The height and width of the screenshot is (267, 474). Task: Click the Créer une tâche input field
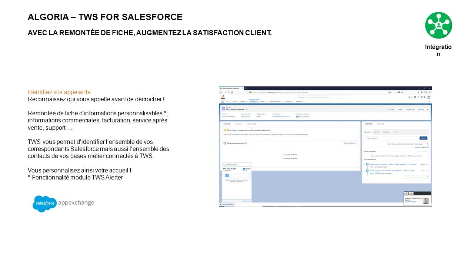point(391,138)
